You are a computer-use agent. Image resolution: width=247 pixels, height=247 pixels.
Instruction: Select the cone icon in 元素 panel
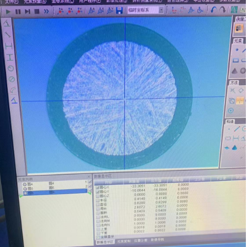pos(234,71)
